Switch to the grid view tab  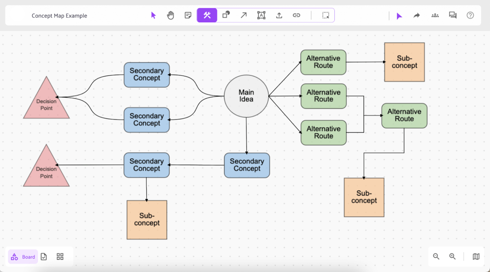(60, 257)
